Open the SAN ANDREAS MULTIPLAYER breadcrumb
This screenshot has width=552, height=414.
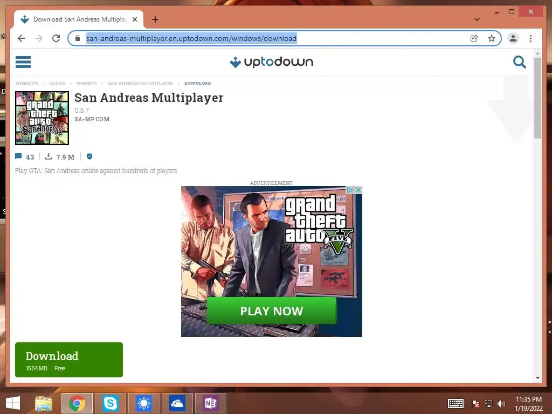click(140, 83)
